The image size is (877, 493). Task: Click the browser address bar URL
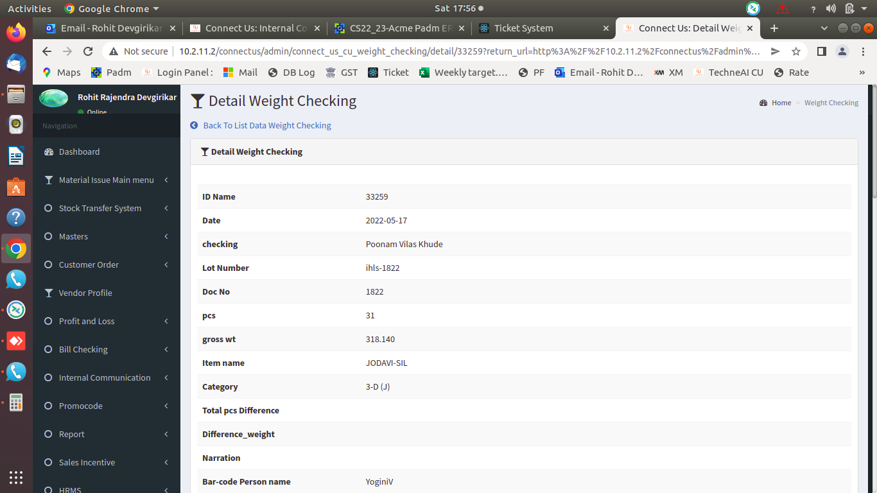469,51
